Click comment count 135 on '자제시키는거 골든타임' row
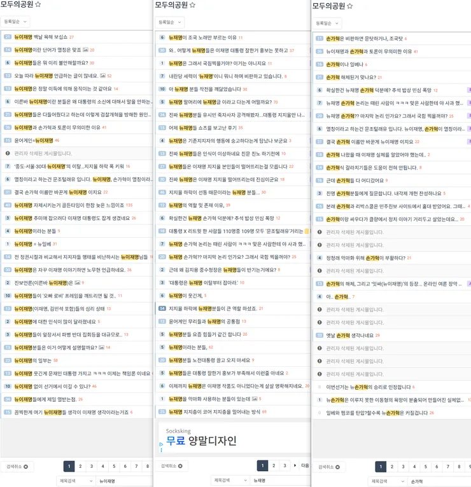471x487 pixels. 129,205
